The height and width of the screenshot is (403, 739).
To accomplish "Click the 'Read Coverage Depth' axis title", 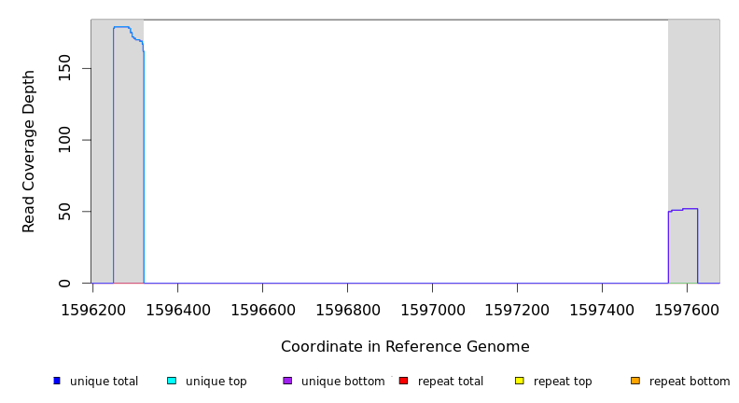I will click(29, 151).
